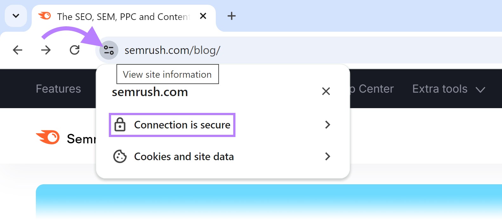Viewport: 502px width, 222px height.
Task: Close the site information panel
Action: 326,91
